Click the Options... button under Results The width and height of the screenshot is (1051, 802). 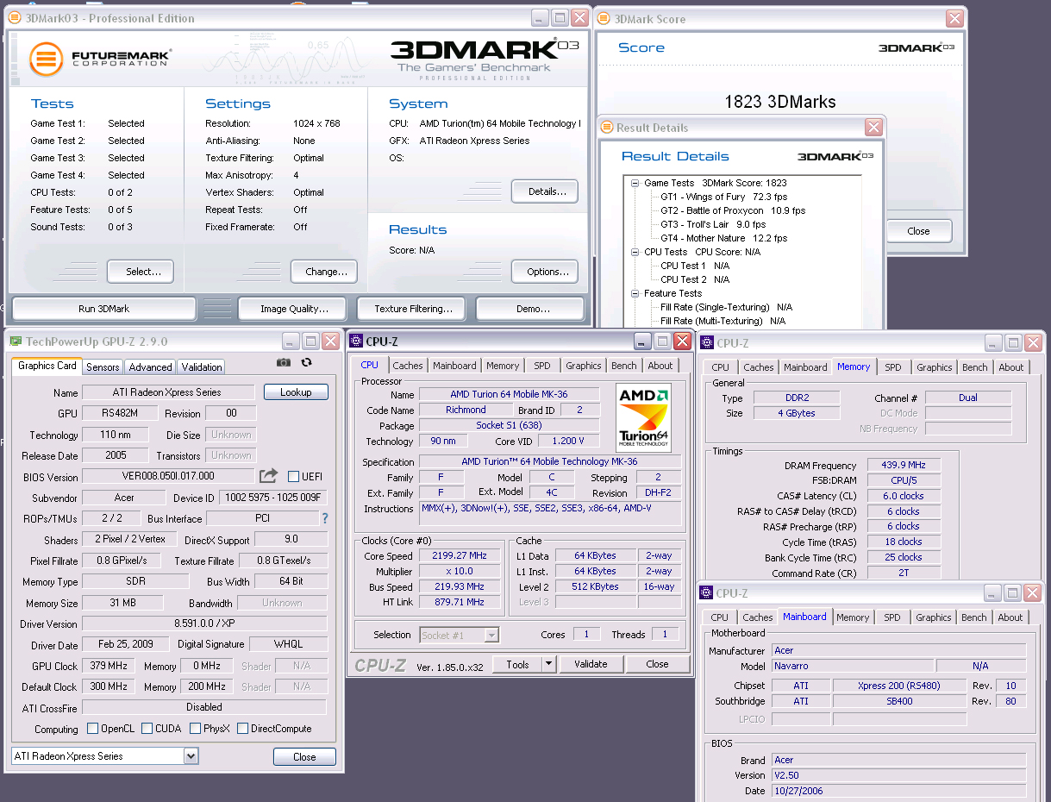[545, 272]
